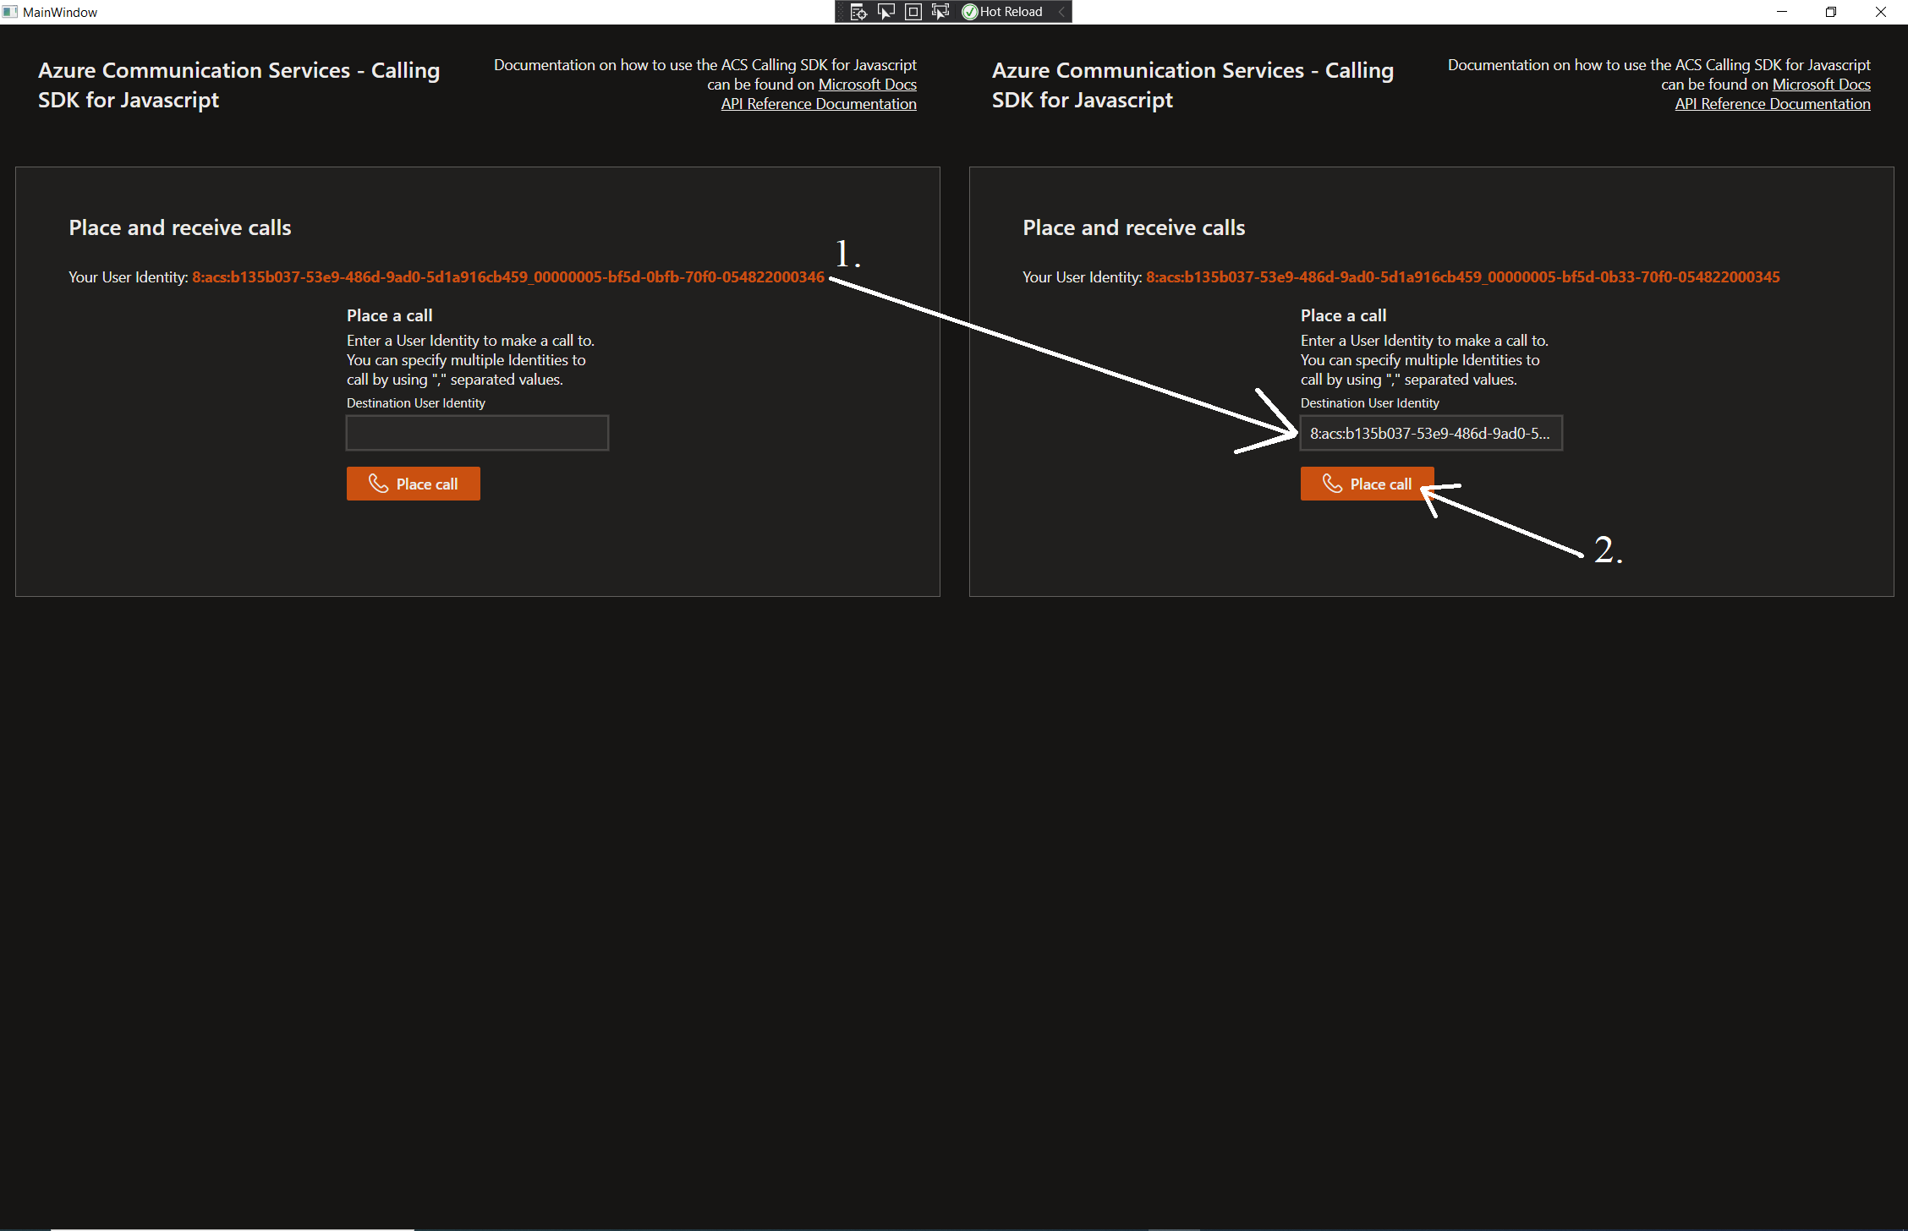Toggle Track Focused Element icon
1908x1231 pixels.
point(940,12)
